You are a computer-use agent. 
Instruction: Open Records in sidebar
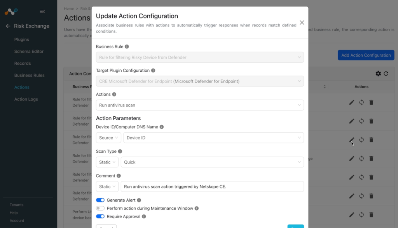pyautogui.click(x=22, y=63)
